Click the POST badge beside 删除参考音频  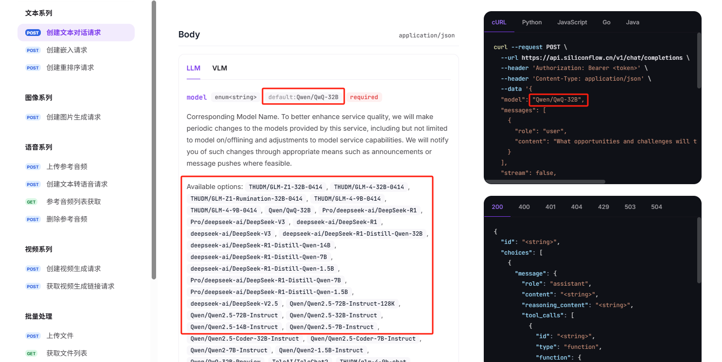[33, 219]
